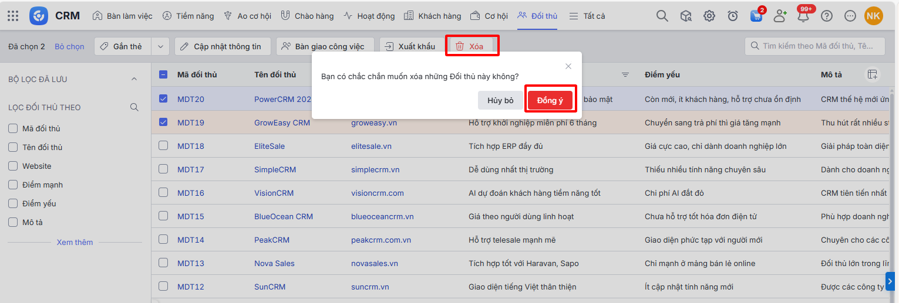Open the Tất cả menu

[x=587, y=16]
